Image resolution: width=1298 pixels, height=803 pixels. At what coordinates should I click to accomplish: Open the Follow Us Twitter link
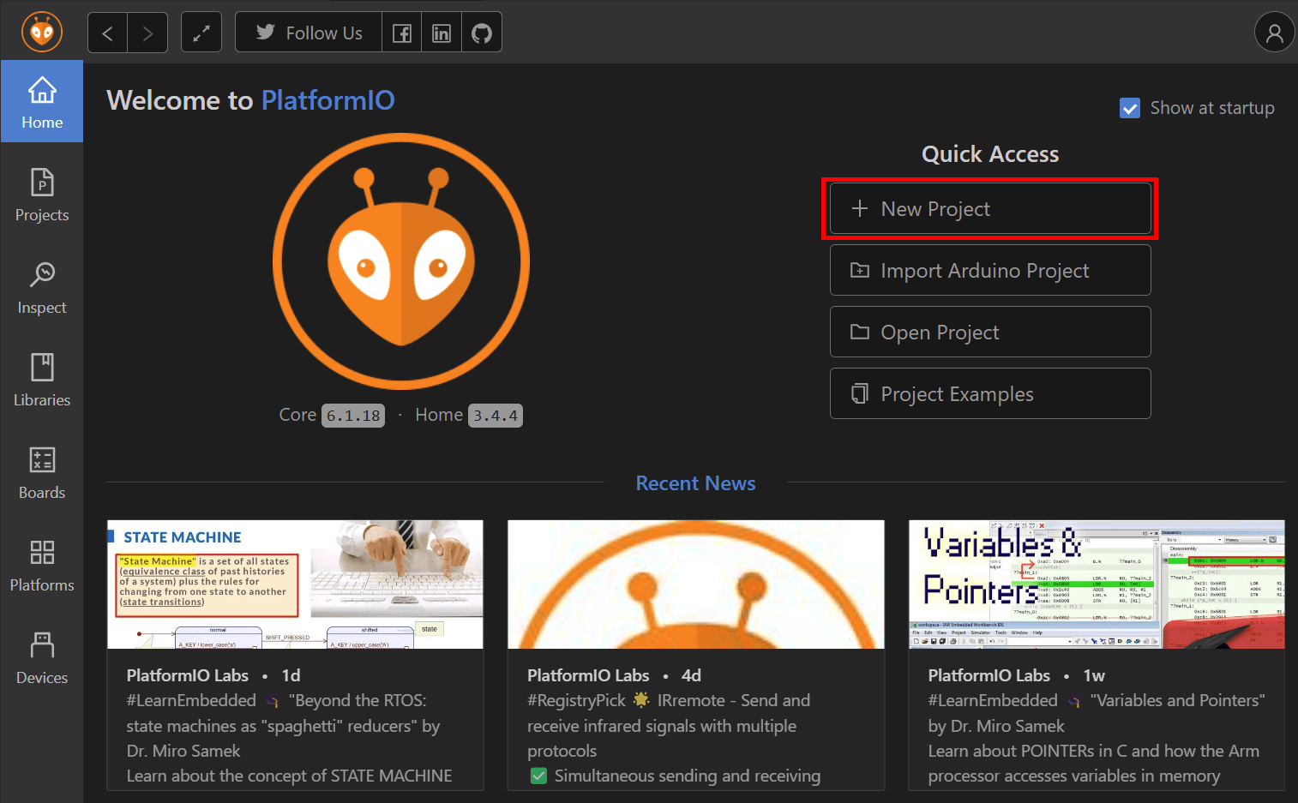point(309,33)
